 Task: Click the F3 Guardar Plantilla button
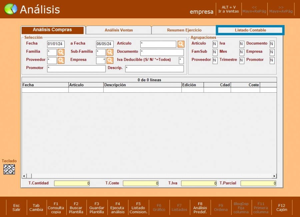tap(97, 208)
